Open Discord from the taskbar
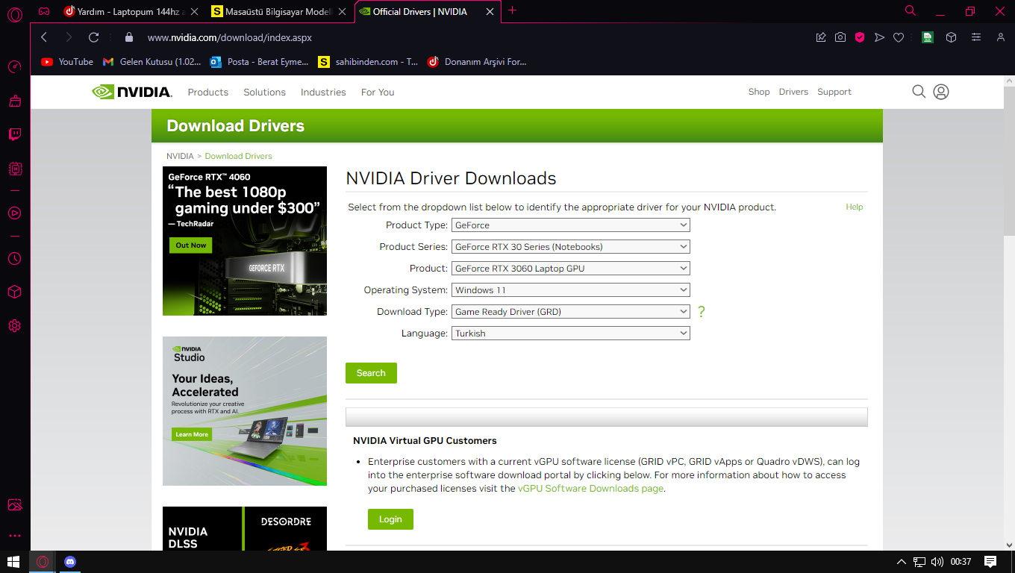Image resolution: width=1015 pixels, height=573 pixels. click(70, 562)
